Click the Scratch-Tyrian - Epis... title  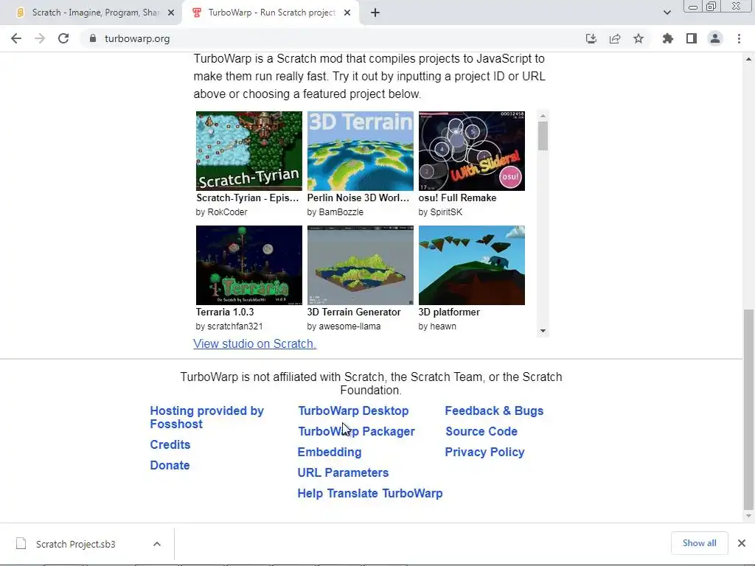click(x=248, y=198)
